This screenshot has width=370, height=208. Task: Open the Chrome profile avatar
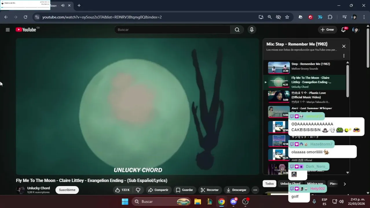coord(354,17)
